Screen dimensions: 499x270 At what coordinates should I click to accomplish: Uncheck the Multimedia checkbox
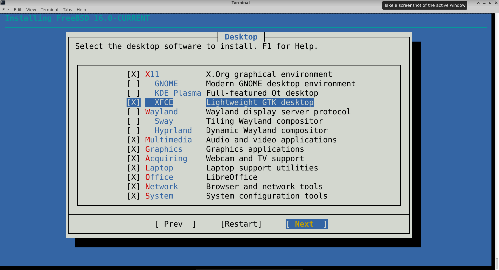click(134, 140)
